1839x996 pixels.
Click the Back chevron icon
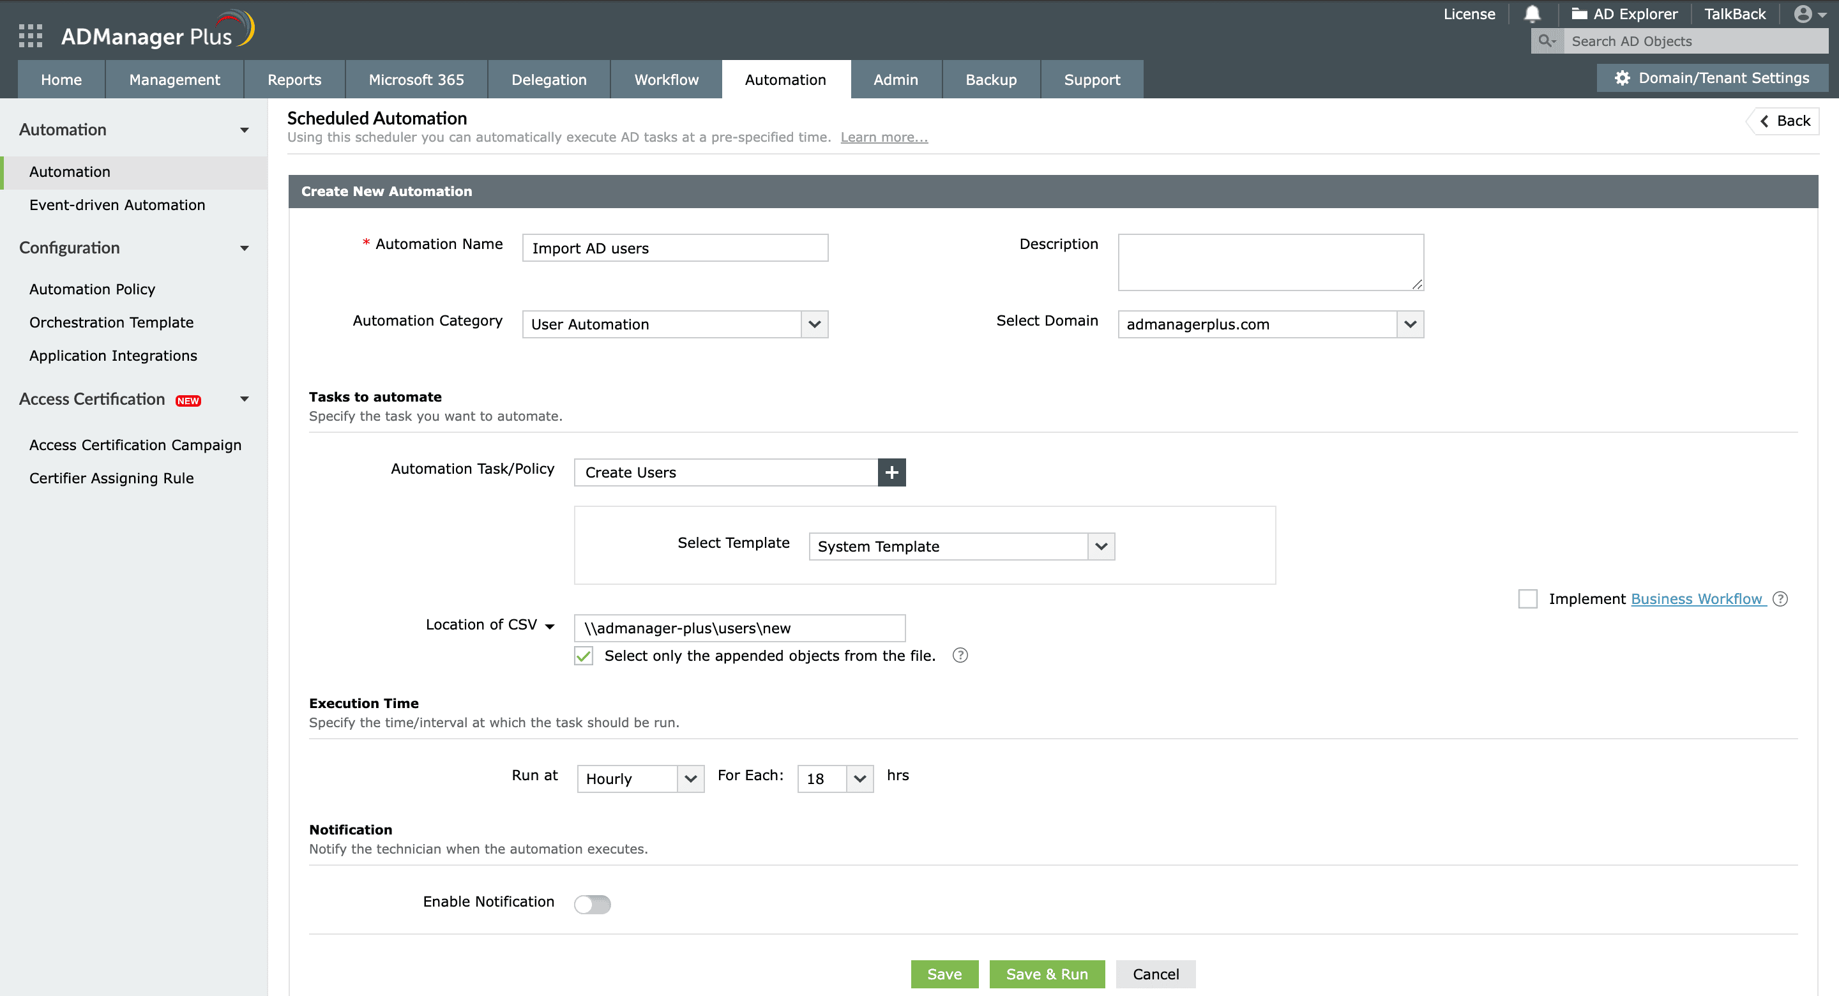point(1763,121)
